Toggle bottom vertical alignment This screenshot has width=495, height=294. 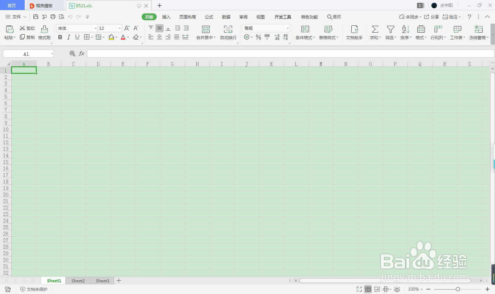[x=168, y=28]
